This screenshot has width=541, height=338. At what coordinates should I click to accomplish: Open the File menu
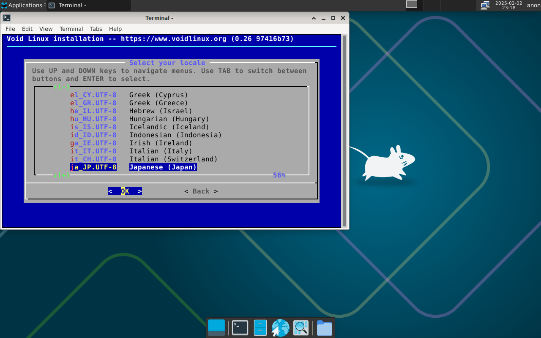tap(10, 29)
